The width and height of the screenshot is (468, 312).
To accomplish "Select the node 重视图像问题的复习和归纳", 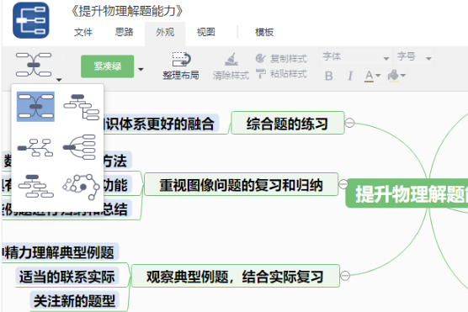I will [x=242, y=185].
